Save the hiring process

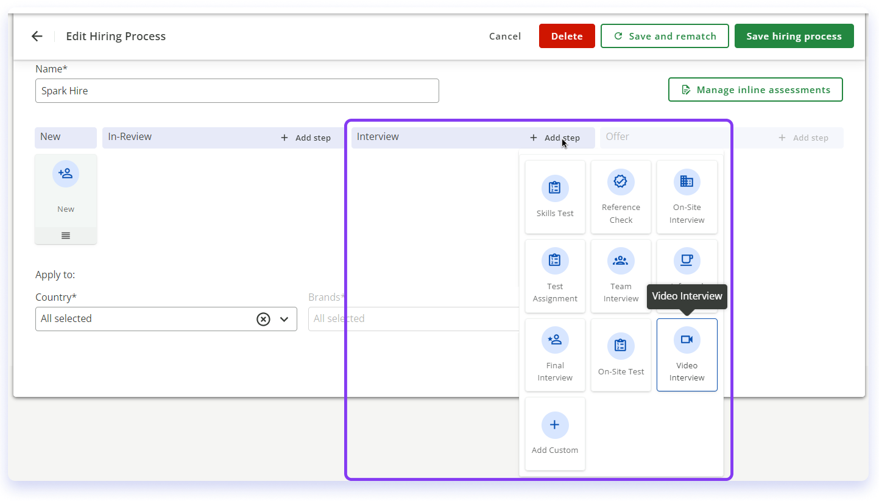(x=794, y=37)
